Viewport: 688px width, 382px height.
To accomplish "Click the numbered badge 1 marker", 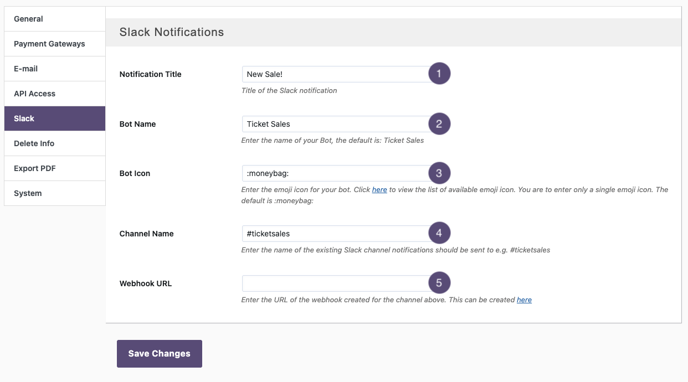I will 439,74.
